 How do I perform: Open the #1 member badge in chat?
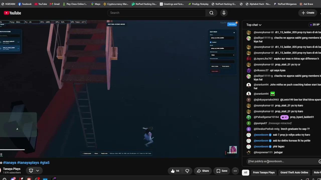(285, 117)
